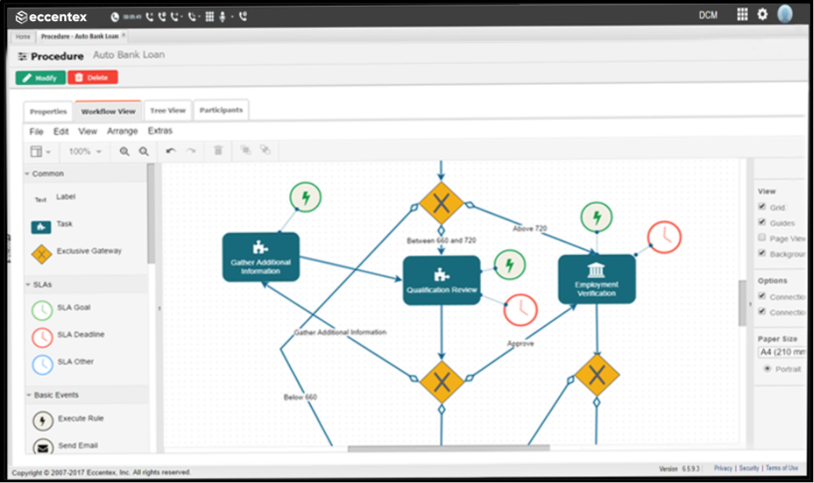Open the 100% zoom level dropdown
The image size is (814, 483).
pyautogui.click(x=85, y=151)
